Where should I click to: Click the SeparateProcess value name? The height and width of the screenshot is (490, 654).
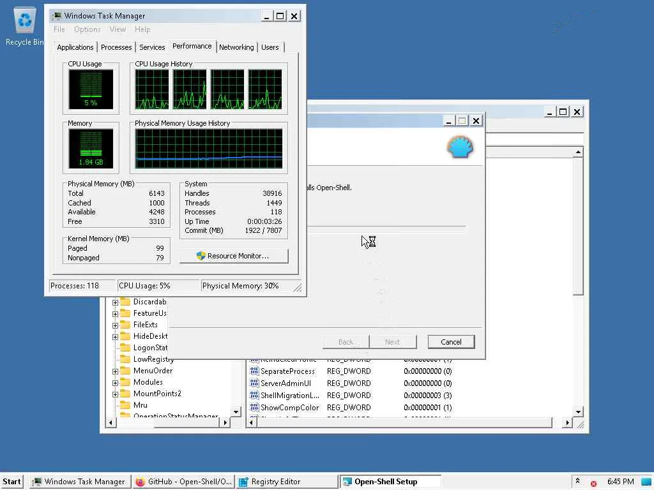pyautogui.click(x=288, y=371)
